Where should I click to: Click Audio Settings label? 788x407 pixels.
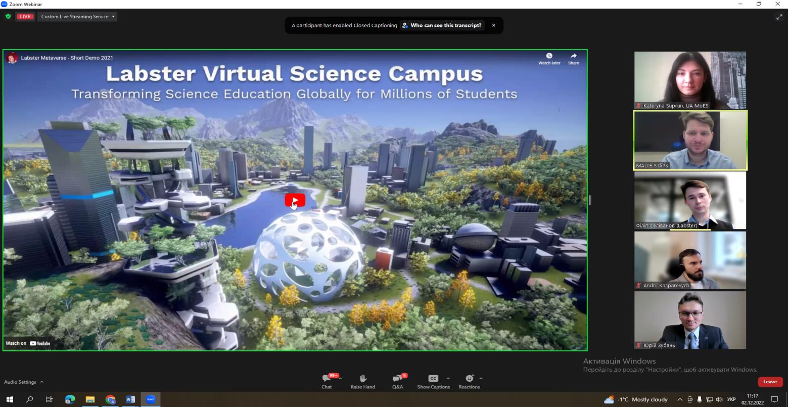click(20, 382)
